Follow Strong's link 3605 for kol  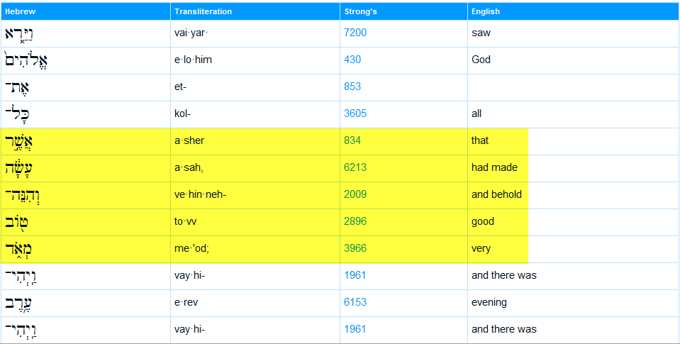tap(355, 113)
